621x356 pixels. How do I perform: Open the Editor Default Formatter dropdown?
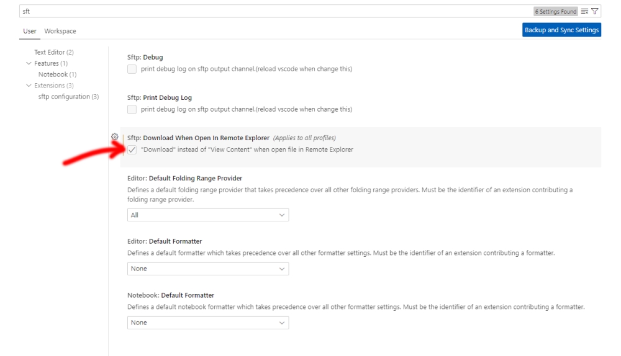208,269
